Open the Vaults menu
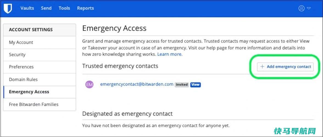The image size is (323, 137). 27,8
